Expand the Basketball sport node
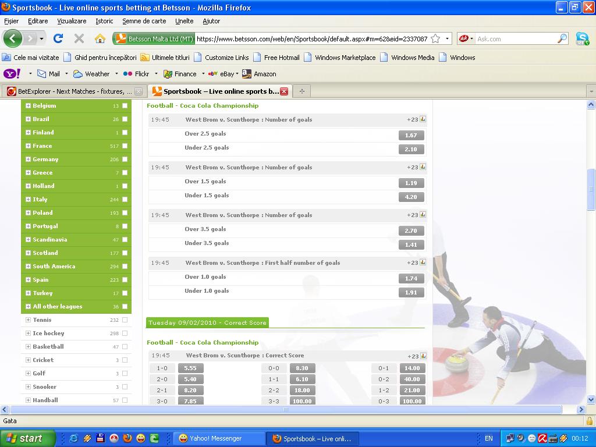Viewport: 596px width, 447px height. click(x=28, y=347)
